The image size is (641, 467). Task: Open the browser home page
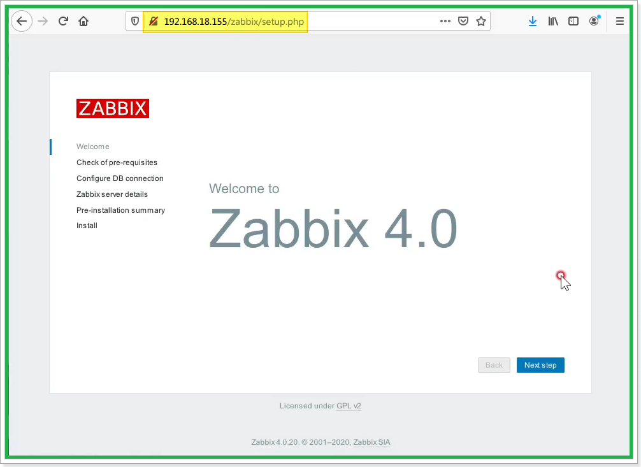tap(83, 21)
